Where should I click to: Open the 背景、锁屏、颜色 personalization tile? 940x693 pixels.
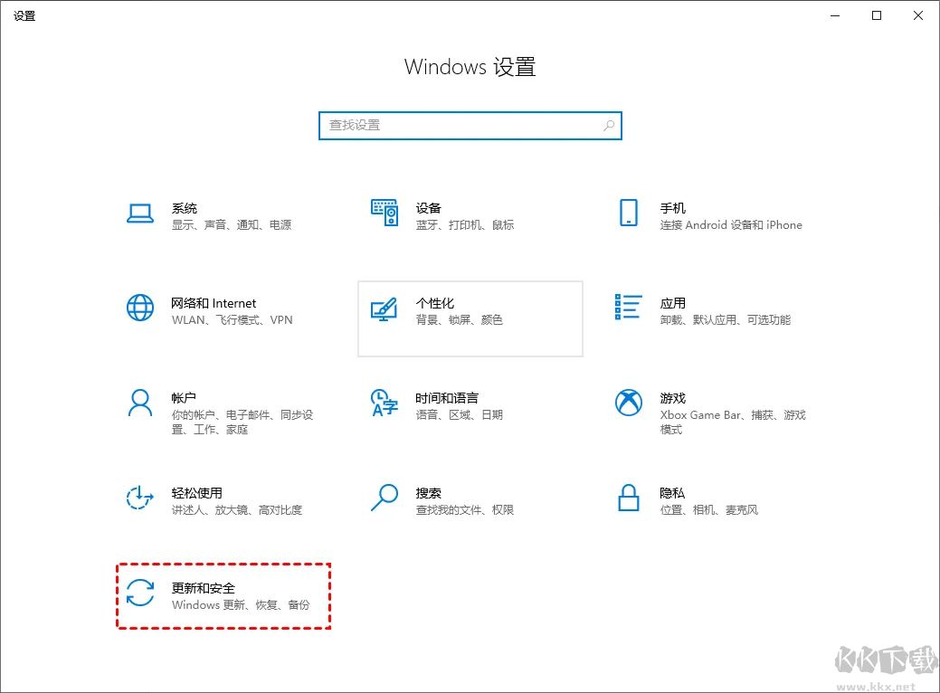[x=470, y=318]
